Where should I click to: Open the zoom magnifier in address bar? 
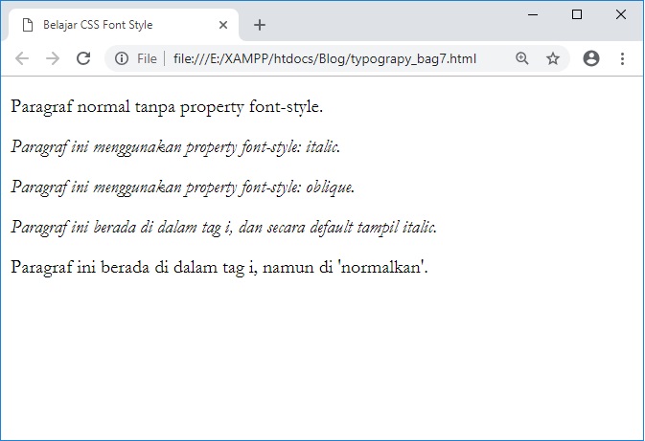click(522, 58)
